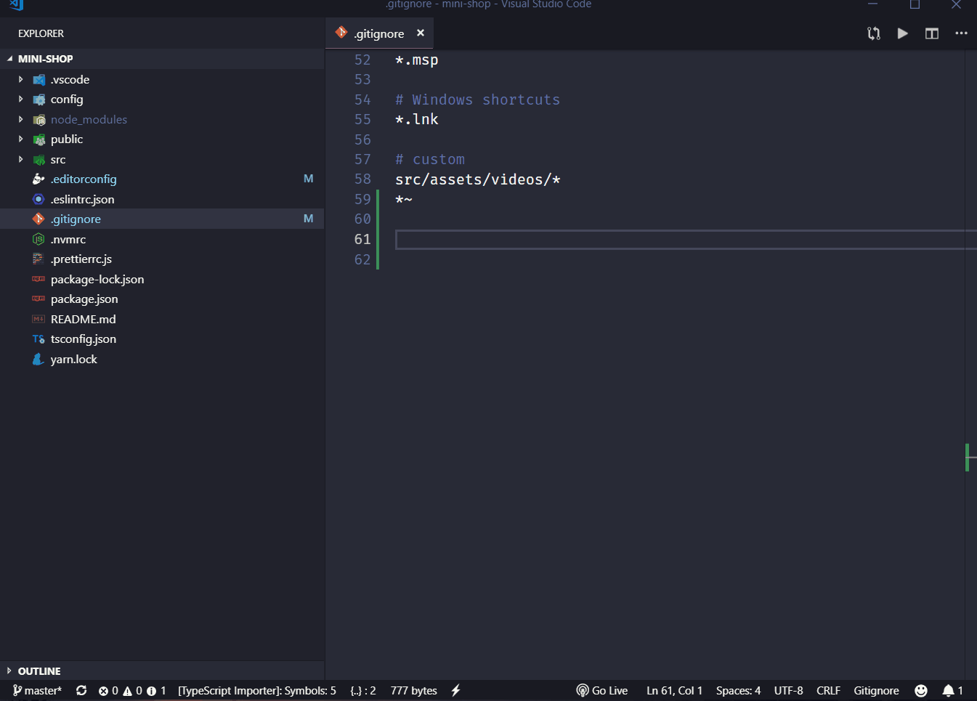
Task: Open package.json from the explorer
Action: (x=85, y=299)
